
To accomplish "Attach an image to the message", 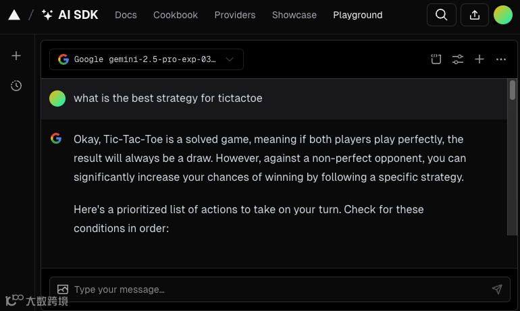I will click(x=63, y=289).
